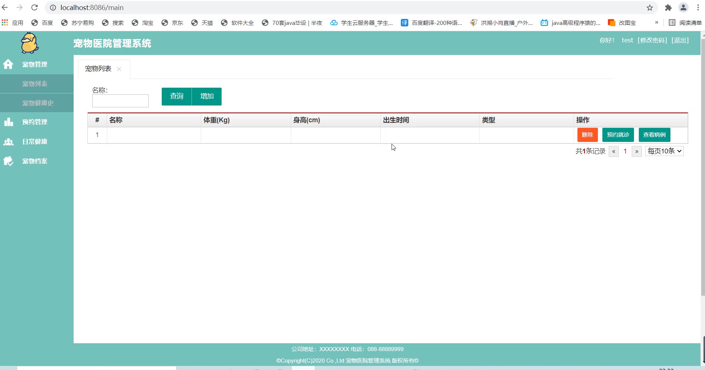Screen dimensions: 705x370
Task: Open the 软件大全 bookmark
Action: pos(237,23)
